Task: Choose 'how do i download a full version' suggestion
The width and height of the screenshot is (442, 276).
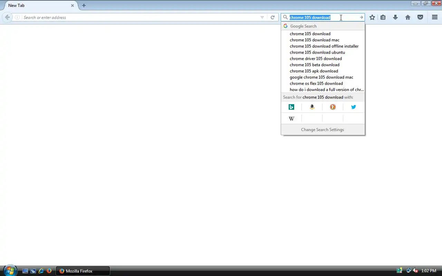Action: click(323, 90)
